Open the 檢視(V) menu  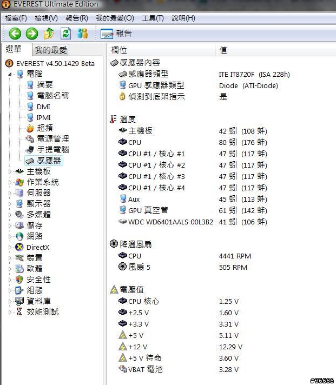point(46,18)
